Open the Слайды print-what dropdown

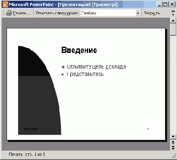pos(138,13)
